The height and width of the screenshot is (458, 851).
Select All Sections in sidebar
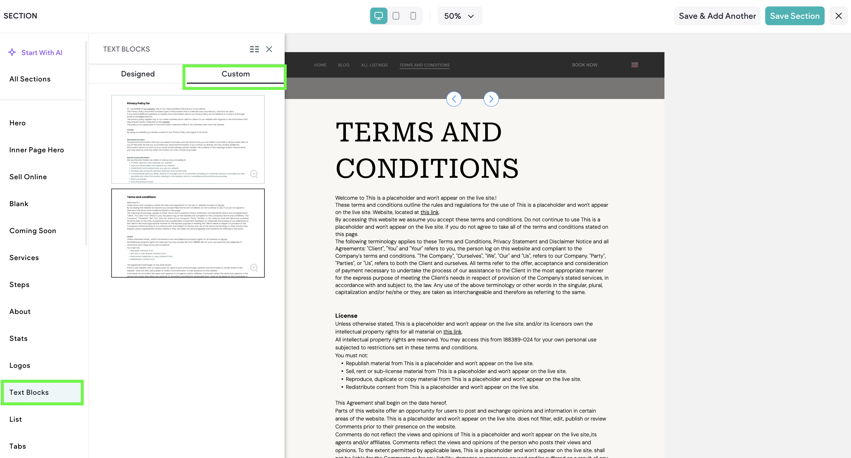(30, 79)
